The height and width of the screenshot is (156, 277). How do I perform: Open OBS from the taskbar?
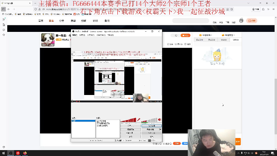(11, 153)
